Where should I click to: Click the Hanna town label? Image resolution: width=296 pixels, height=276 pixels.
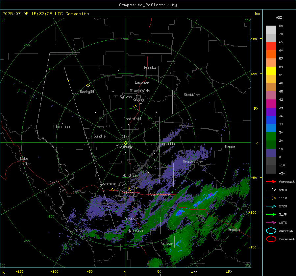click(x=230, y=146)
